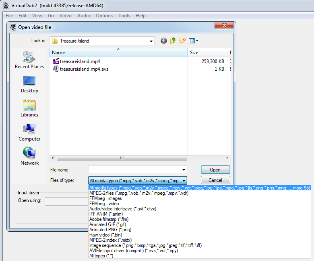Viewport: 314px width, 261px height.
Task: Go back to last folder visited
Action: tap(164, 41)
